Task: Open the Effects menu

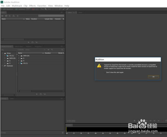Action: (32, 6)
